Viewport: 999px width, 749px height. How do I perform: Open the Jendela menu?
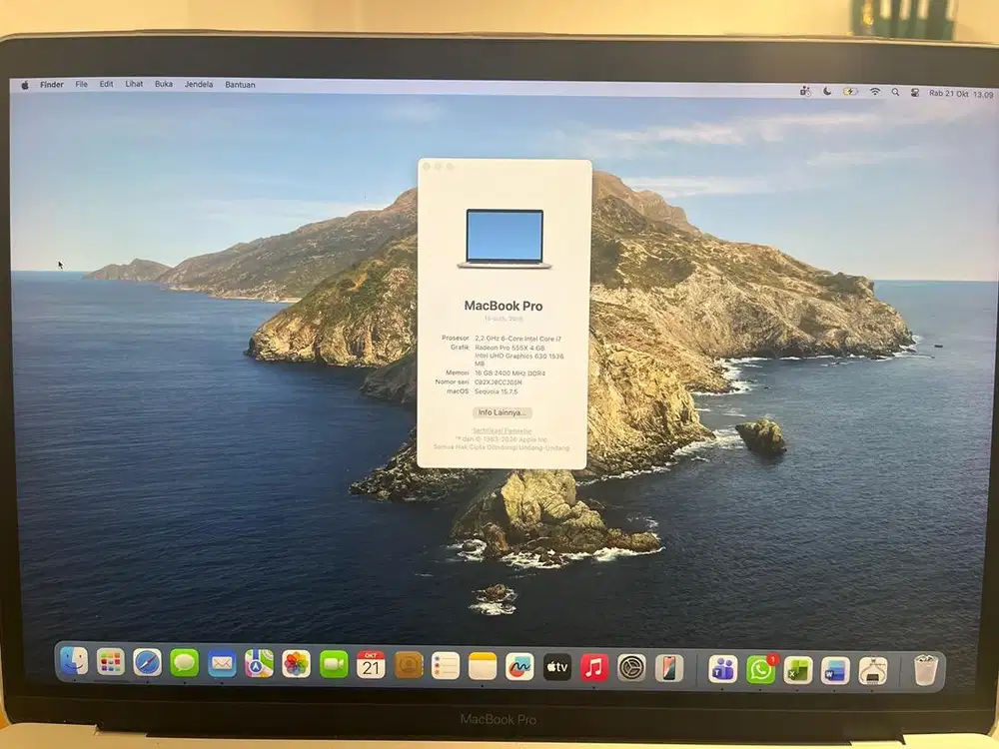click(199, 84)
